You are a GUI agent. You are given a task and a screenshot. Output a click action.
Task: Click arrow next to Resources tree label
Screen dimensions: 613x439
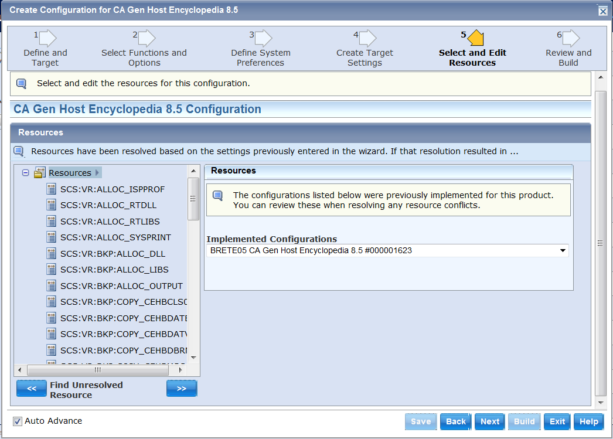97,172
